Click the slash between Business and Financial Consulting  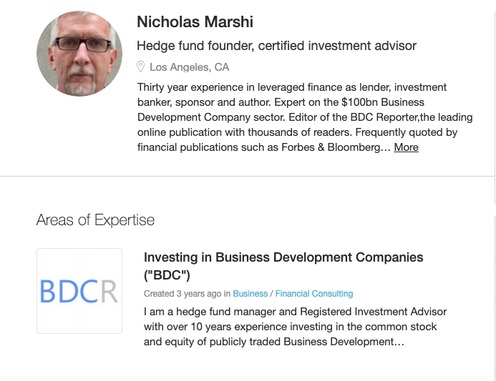point(271,294)
